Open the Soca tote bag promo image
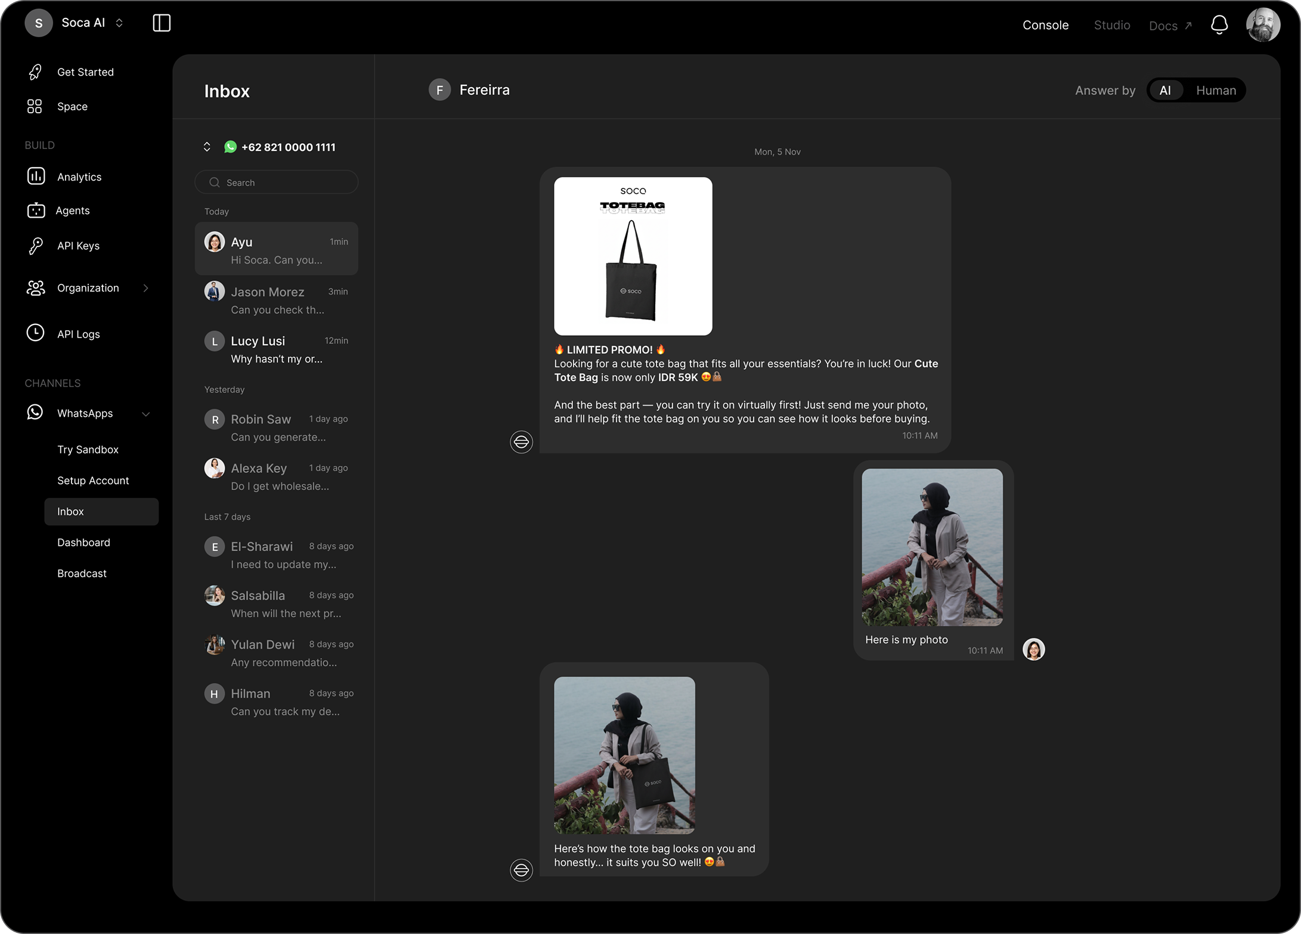This screenshot has height=934, width=1301. pyautogui.click(x=633, y=256)
